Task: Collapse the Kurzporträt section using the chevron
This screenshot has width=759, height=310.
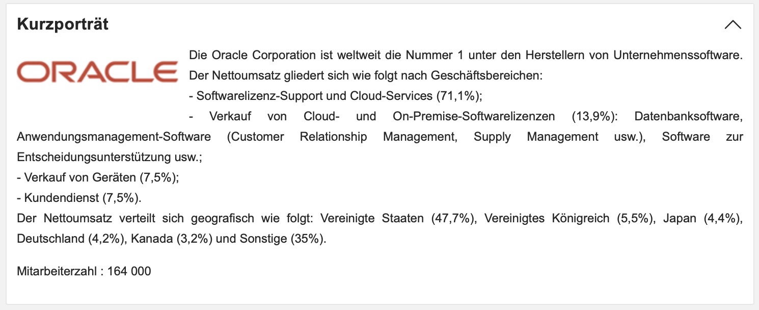Action: click(733, 25)
